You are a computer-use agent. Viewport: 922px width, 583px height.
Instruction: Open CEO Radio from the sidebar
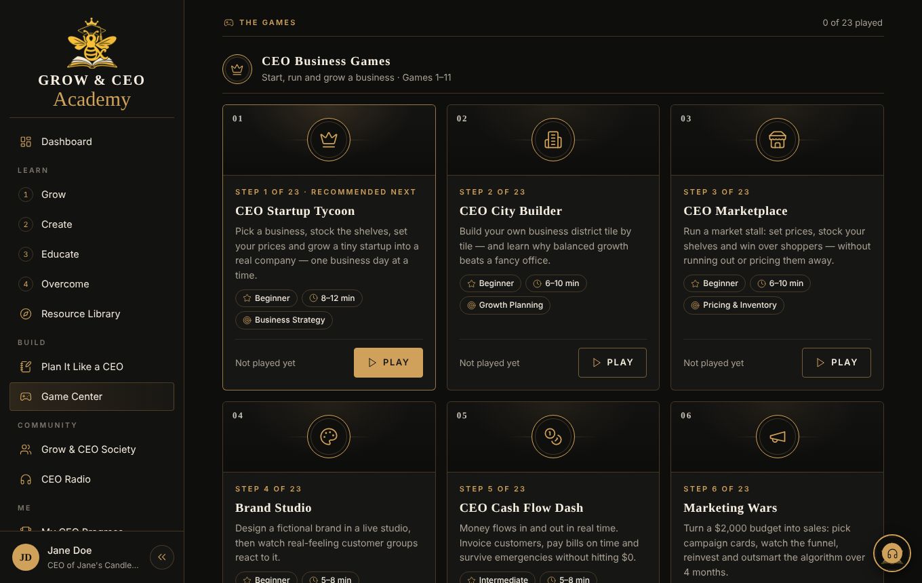[x=92, y=479]
